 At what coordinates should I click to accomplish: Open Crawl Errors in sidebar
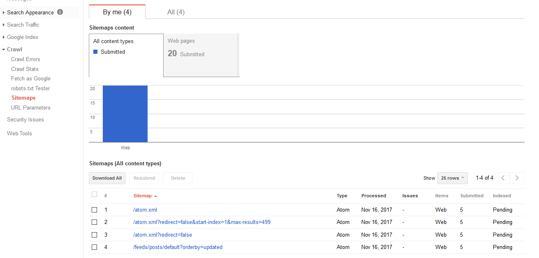tap(25, 59)
